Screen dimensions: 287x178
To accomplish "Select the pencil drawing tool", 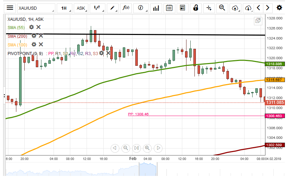I will (x=112, y=8).
